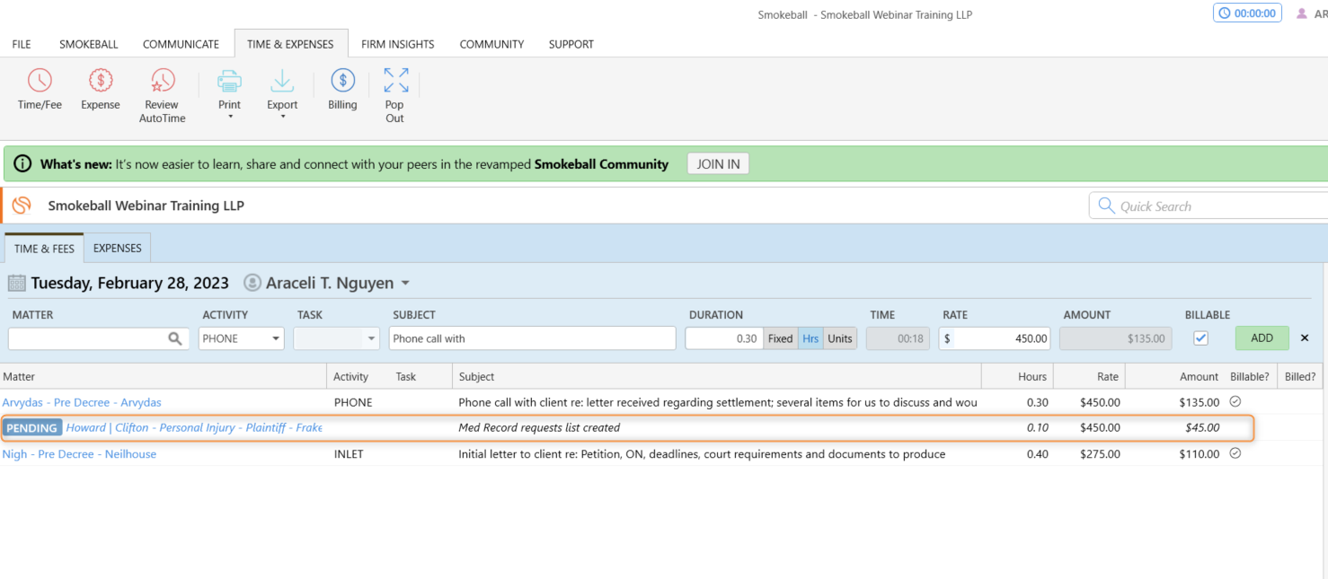Screen dimensions: 1328x579
Task: Click the RATE field showing 450.00
Action: pyautogui.click(x=995, y=338)
